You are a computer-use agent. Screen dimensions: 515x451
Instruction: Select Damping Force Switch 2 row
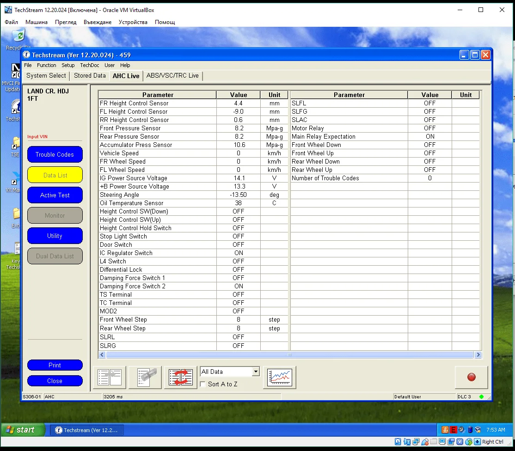point(193,286)
